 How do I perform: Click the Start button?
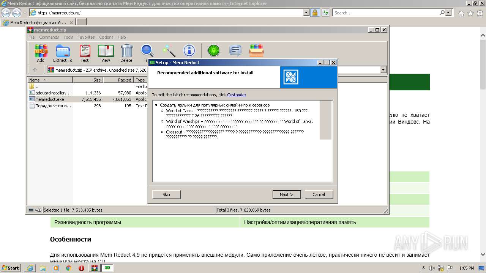pos(10,268)
